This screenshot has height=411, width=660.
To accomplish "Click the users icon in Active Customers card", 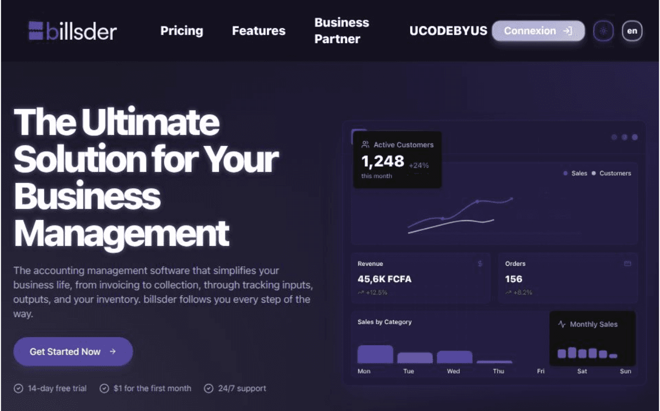I will tap(365, 145).
